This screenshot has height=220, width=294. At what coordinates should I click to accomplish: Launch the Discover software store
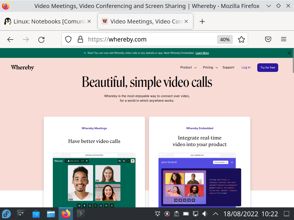36,214
